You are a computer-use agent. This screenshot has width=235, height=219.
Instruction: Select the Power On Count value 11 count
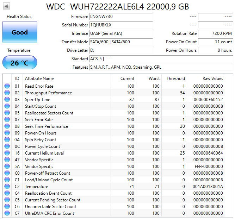(216, 42)
